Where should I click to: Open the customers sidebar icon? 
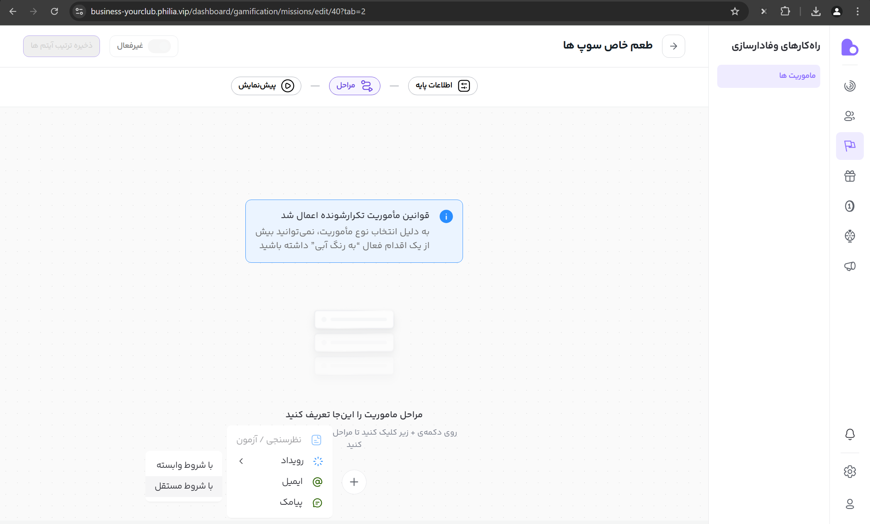[x=850, y=116]
